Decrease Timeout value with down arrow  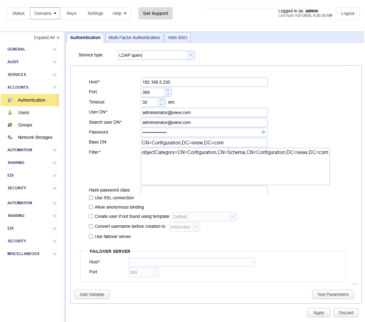pyautogui.click(x=162, y=104)
